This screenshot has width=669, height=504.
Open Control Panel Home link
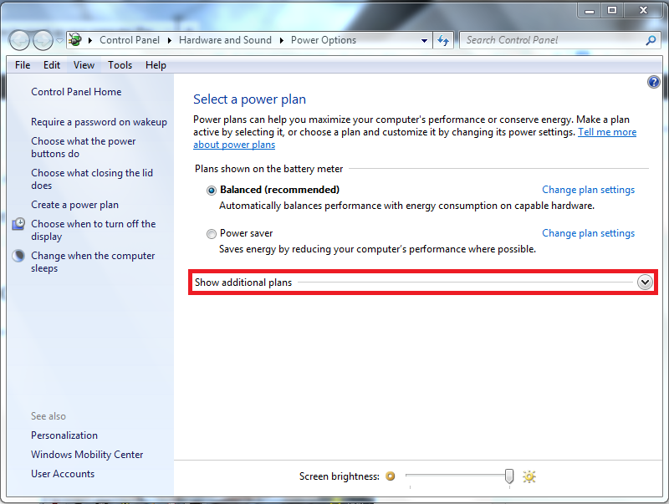pyautogui.click(x=76, y=92)
